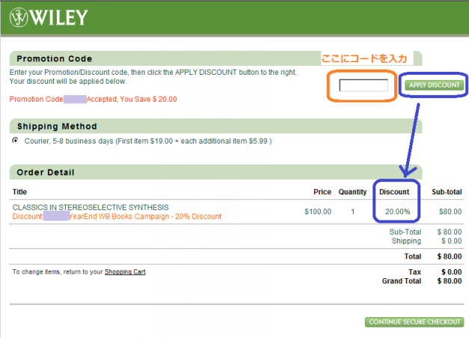The height and width of the screenshot is (338, 469).
Task: Click CONTINUE SECURE CHECKOUT button
Action: [x=414, y=322]
